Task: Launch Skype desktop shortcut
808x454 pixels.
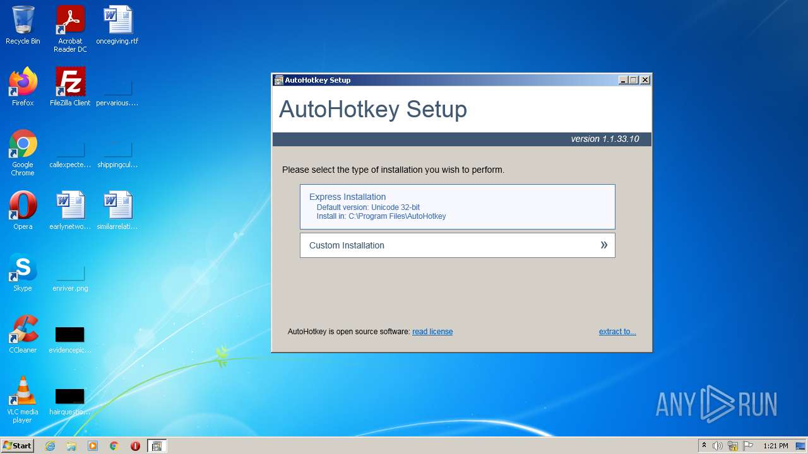Action: [23, 272]
